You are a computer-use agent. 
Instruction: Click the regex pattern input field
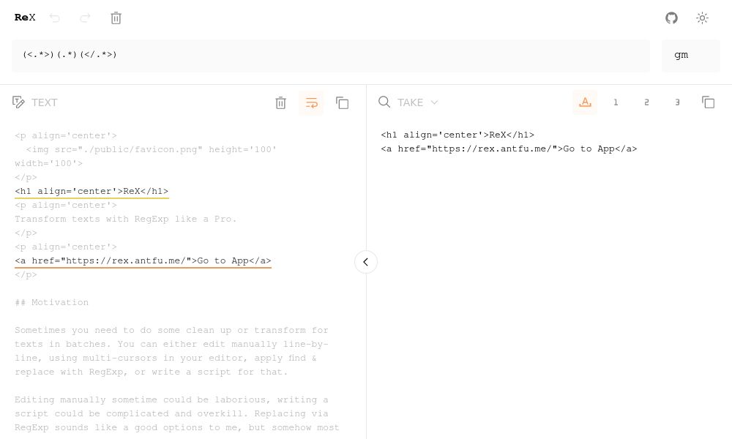[330, 56]
